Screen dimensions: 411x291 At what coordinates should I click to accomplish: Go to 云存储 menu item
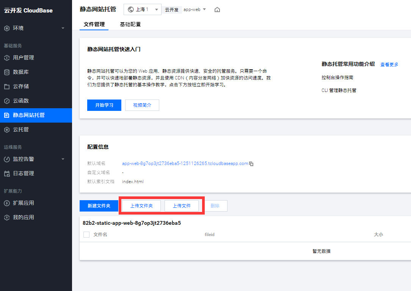click(x=36, y=86)
